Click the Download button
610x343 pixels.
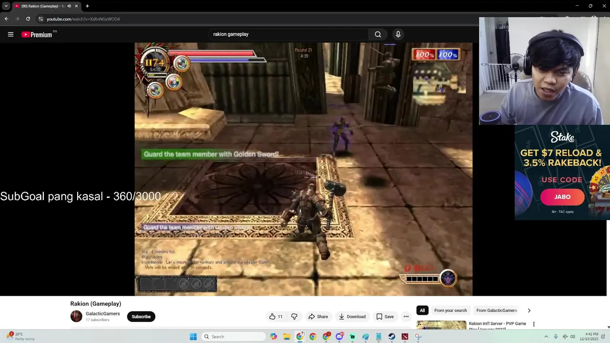click(x=352, y=316)
